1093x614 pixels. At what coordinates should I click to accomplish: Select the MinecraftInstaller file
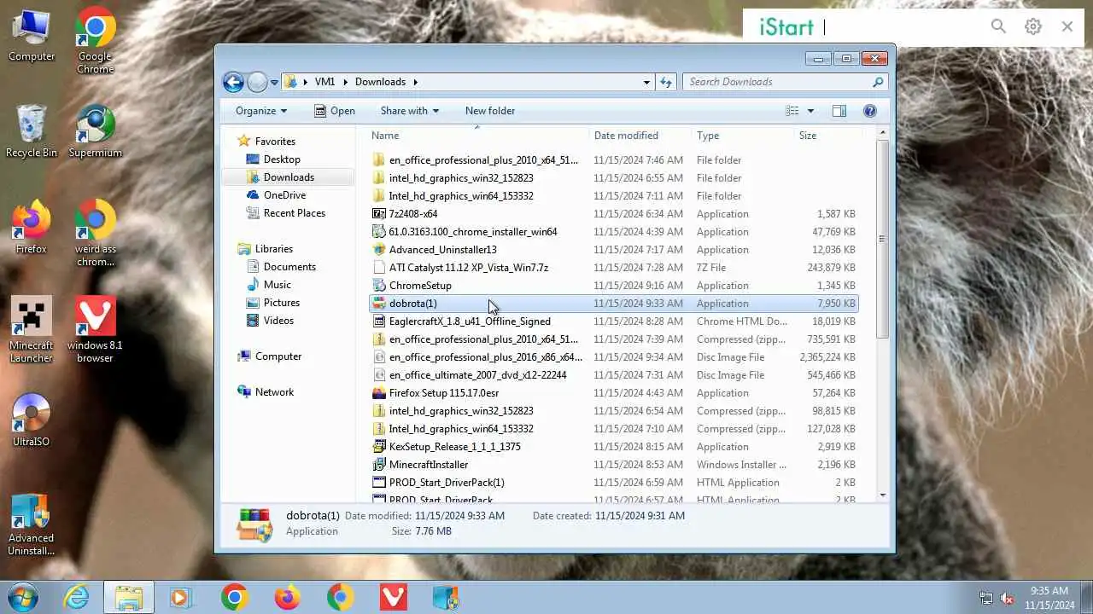[614, 465]
